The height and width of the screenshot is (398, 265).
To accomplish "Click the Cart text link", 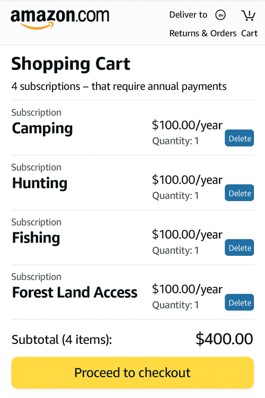I will (249, 33).
